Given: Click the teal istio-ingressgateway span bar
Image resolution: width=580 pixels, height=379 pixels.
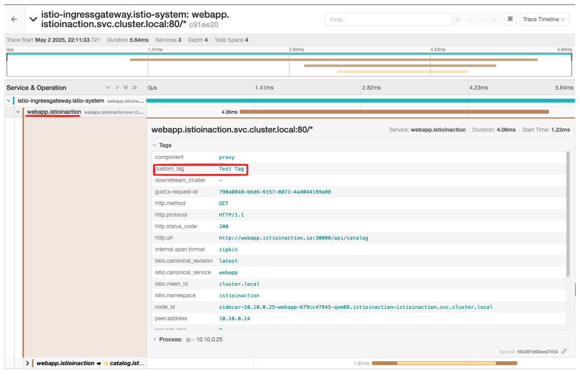Looking at the screenshot, I should (x=360, y=101).
